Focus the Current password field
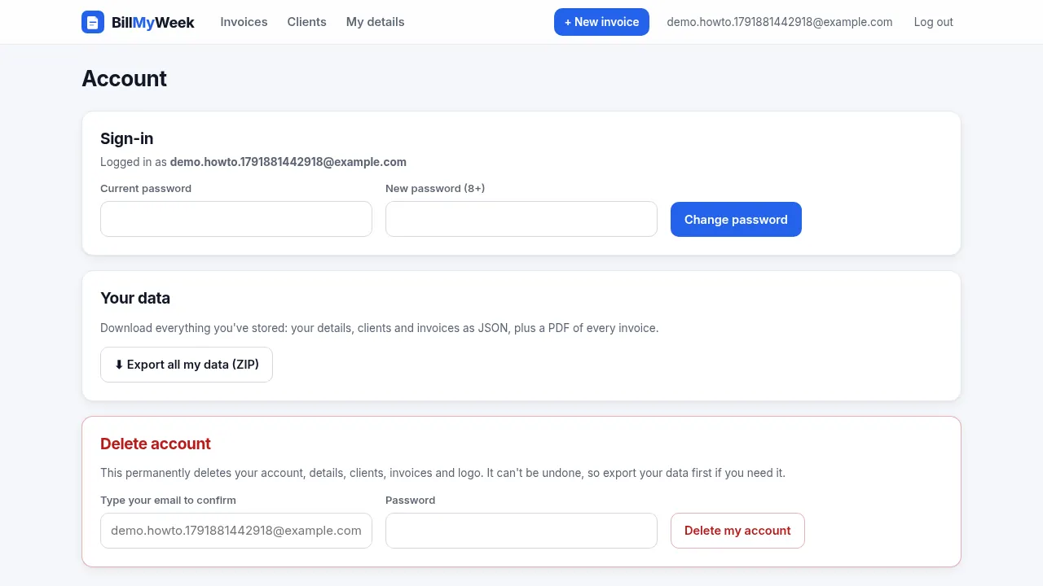 236,219
